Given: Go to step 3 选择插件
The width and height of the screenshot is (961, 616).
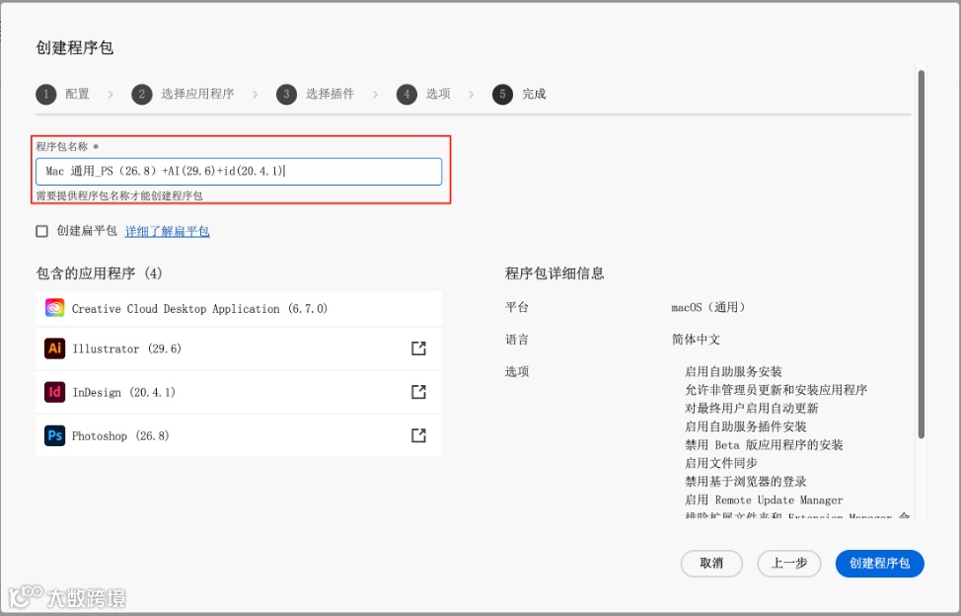Looking at the screenshot, I should (315, 94).
